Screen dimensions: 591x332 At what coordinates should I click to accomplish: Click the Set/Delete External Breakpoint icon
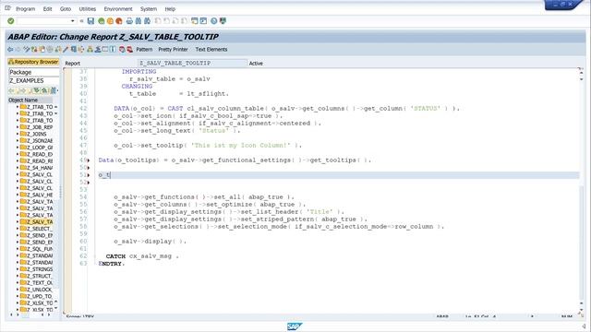(x=129, y=49)
